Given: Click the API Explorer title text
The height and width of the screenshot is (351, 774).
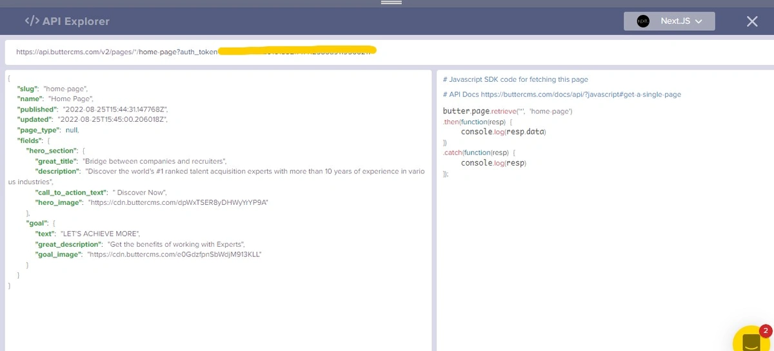Looking at the screenshot, I should coord(76,21).
